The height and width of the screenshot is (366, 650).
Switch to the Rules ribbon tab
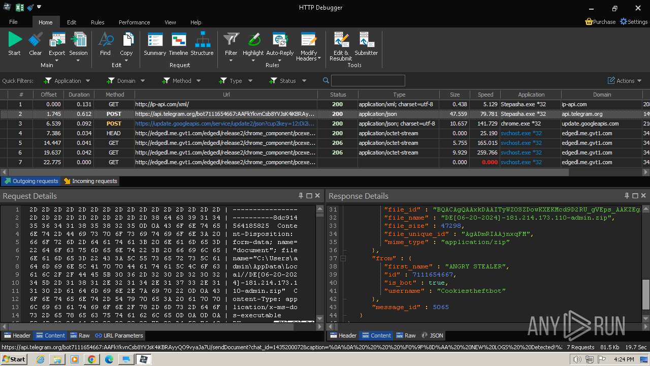97,22
